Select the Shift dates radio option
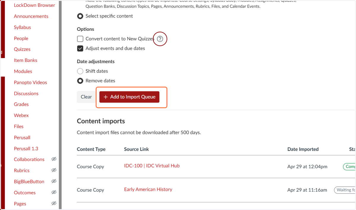The image size is (356, 210). point(80,71)
